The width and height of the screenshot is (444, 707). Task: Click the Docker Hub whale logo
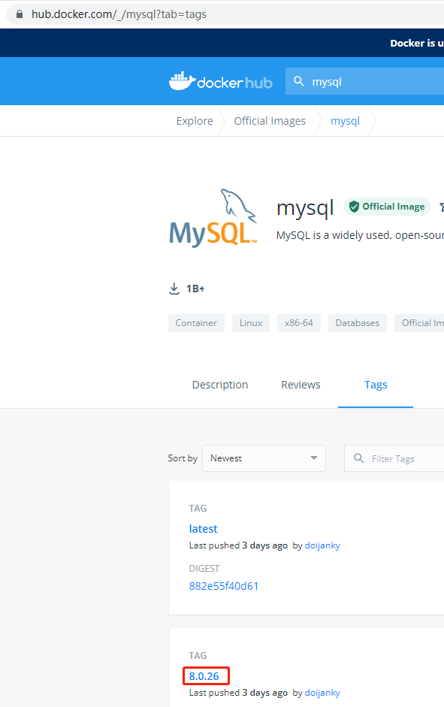pos(220,81)
